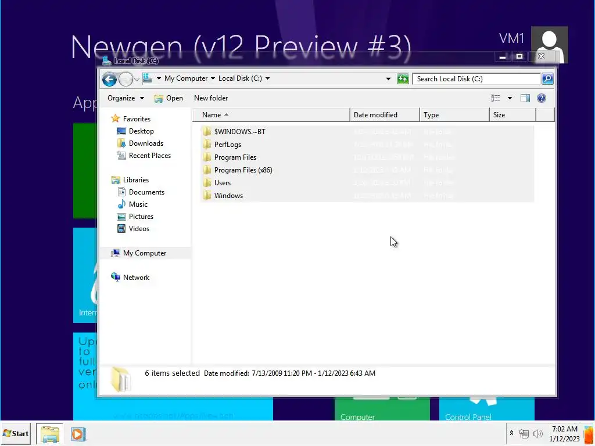Expand the arrow before My Computer breadcrumb
Viewport: 595px width, 446px height.
(159, 78)
